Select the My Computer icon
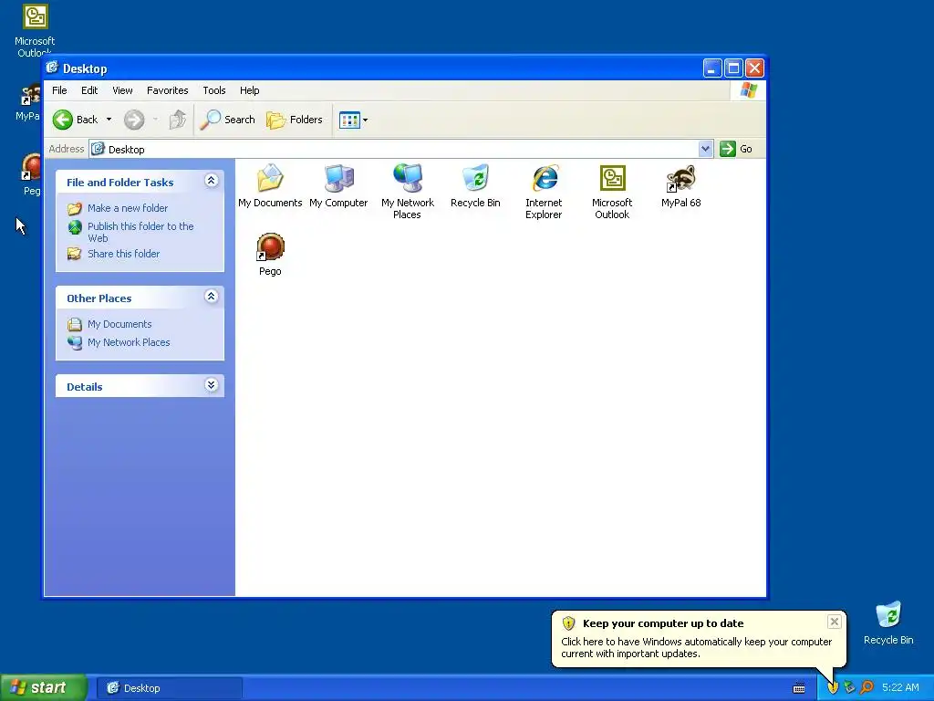934x701 pixels. click(338, 178)
